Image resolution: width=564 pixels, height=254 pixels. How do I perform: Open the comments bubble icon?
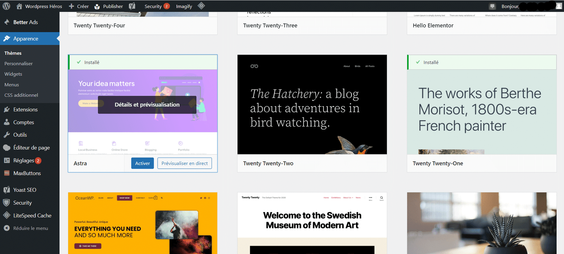tap(492, 6)
